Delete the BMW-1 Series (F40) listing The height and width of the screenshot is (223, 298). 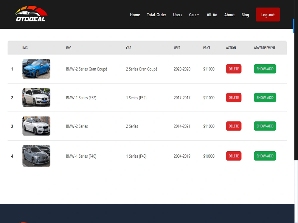pos(234,156)
